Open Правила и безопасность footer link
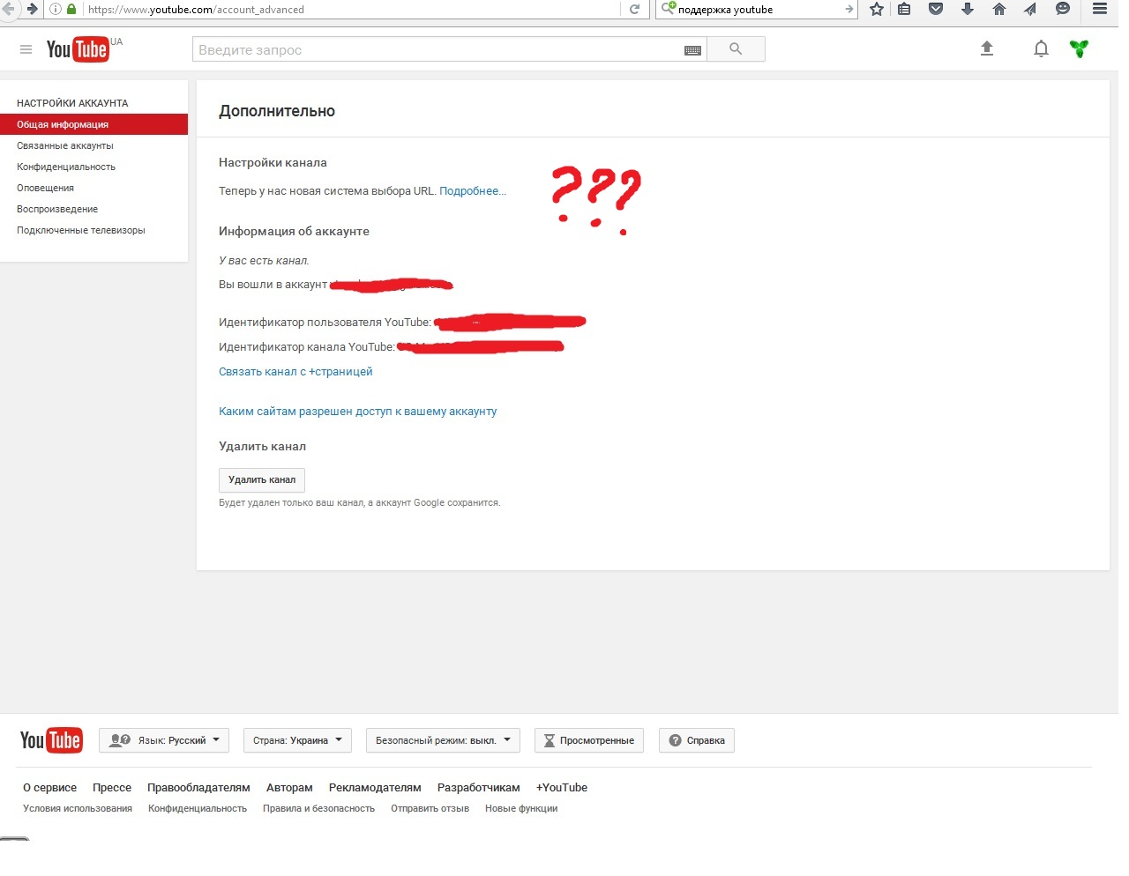The width and height of the screenshot is (1129, 876). [x=318, y=808]
